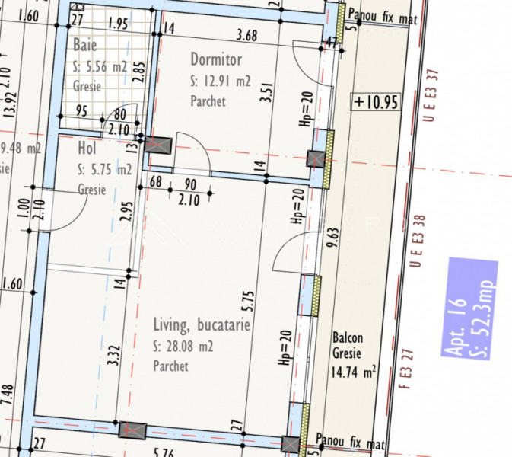The height and width of the screenshot is (457, 512).
Task: Click the dormitor door swing symbol
Action: pyautogui.click(x=192, y=150)
